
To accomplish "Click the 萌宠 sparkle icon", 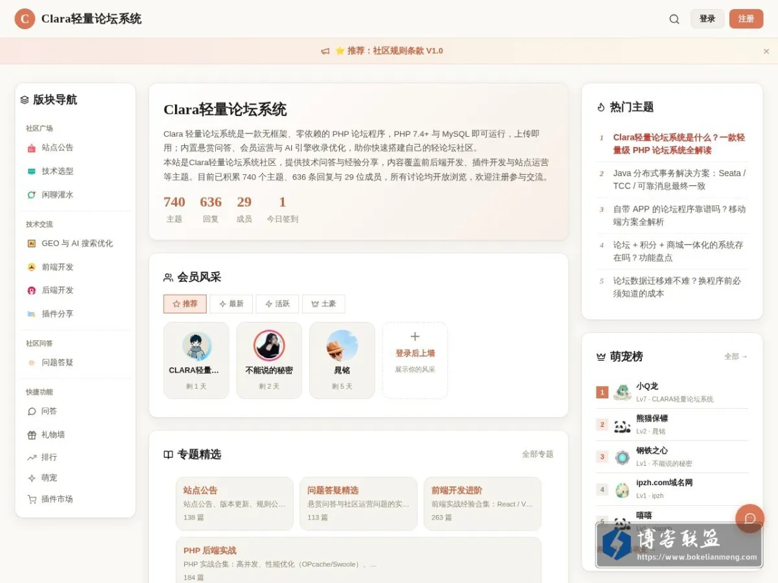I will click(32, 478).
